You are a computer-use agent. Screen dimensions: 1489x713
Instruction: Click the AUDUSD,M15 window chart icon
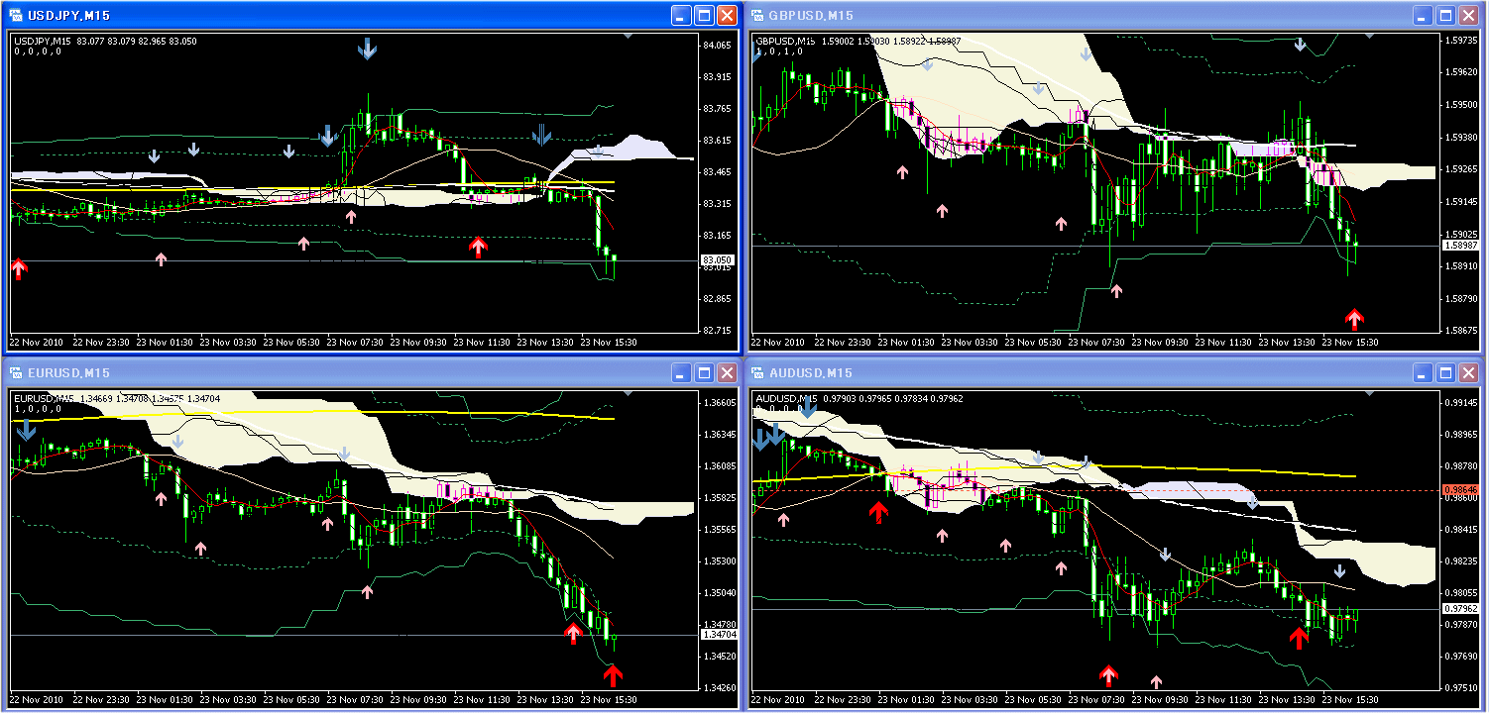[757, 372]
